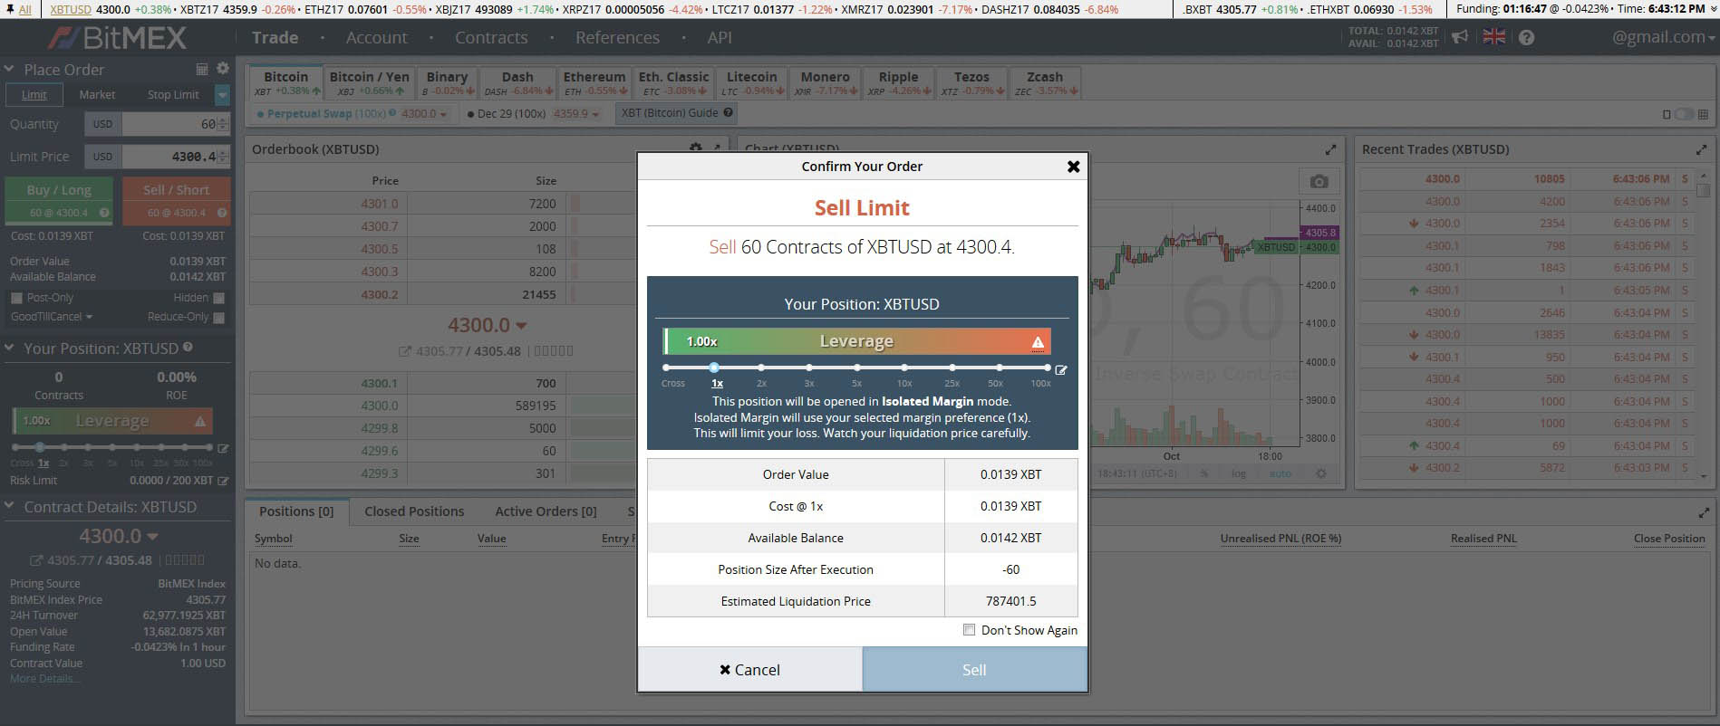Collapse Contract Details: XBTUSD section
The height and width of the screenshot is (726, 1720).
click(9, 506)
